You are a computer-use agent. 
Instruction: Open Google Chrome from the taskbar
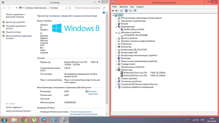24,120
